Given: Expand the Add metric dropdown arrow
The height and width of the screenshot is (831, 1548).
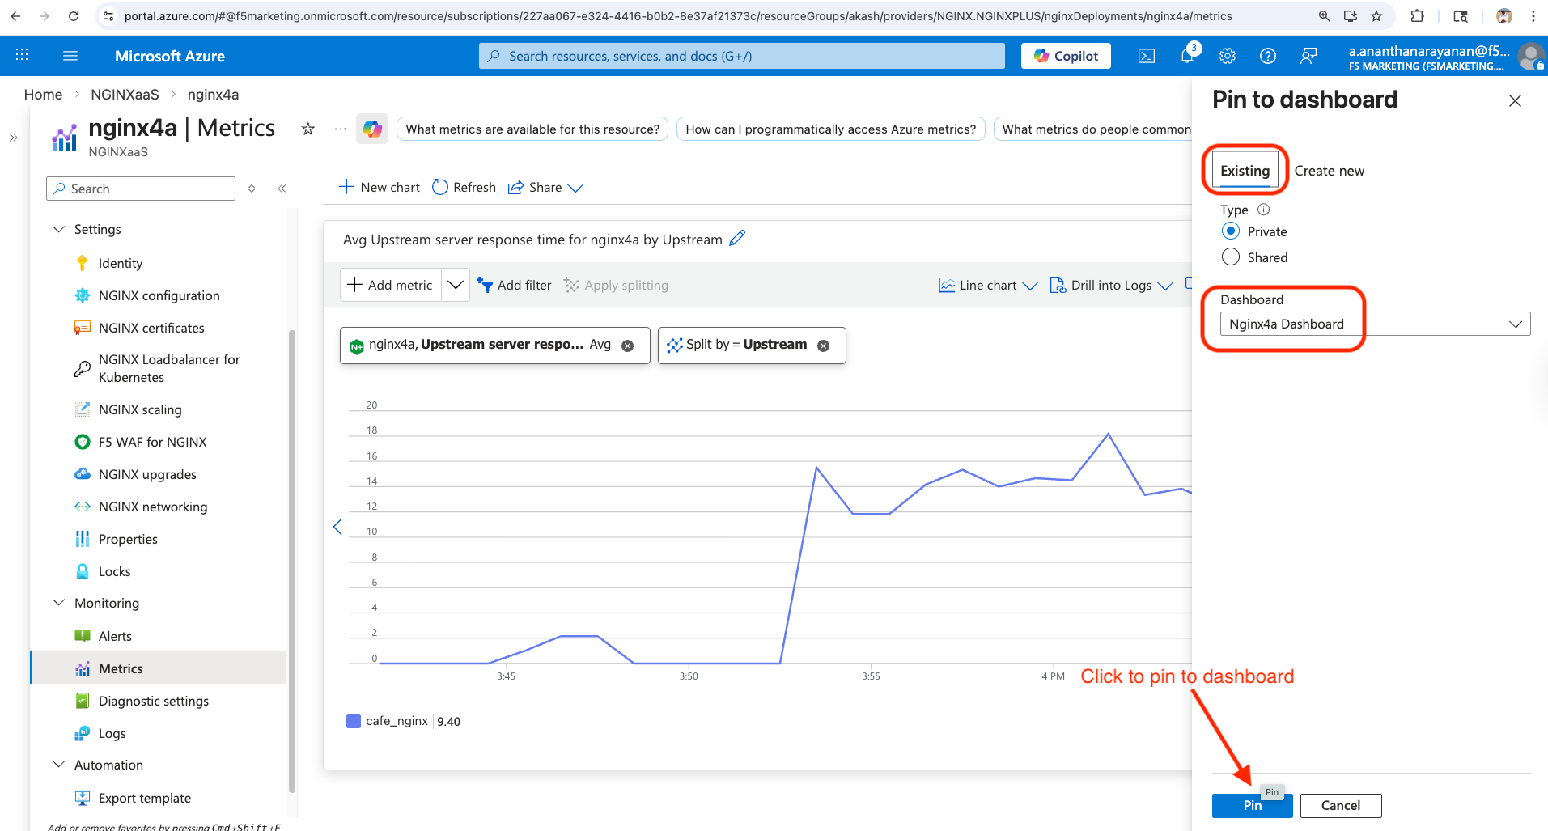Looking at the screenshot, I should (456, 285).
